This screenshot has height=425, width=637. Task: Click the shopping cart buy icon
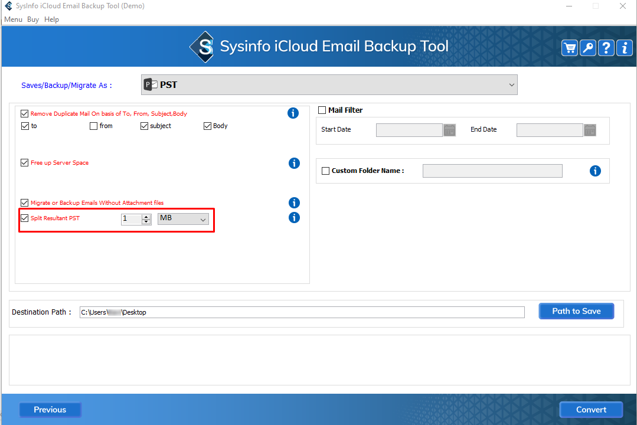[x=570, y=48]
